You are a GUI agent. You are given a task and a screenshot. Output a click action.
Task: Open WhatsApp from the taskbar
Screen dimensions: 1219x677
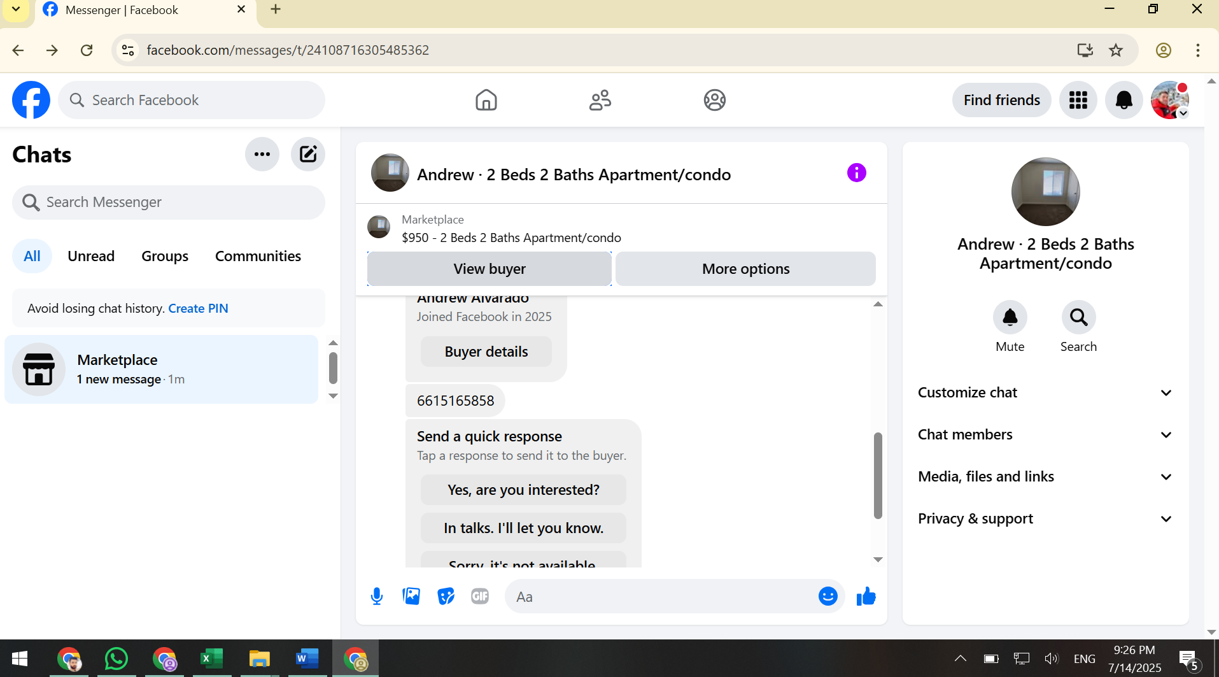(116, 659)
